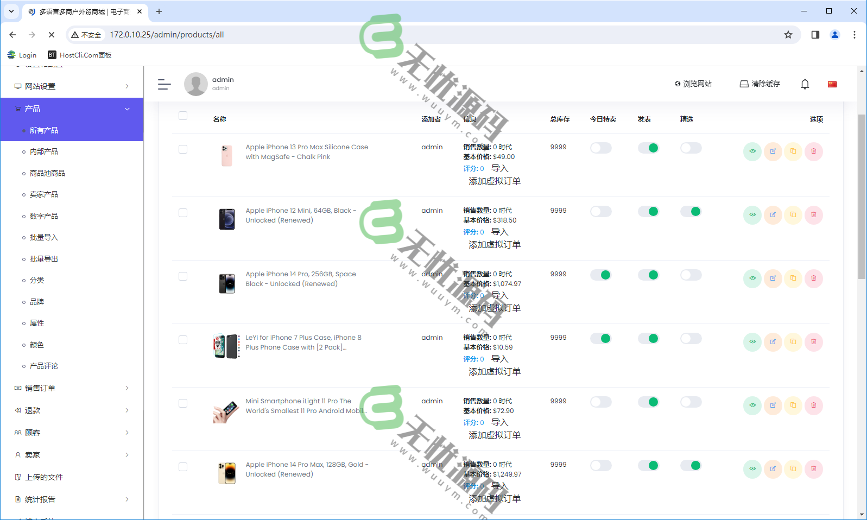Image resolution: width=867 pixels, height=520 pixels.
Task: Delete the LeYi iPhone 7 Plus Case product
Action: click(x=813, y=342)
